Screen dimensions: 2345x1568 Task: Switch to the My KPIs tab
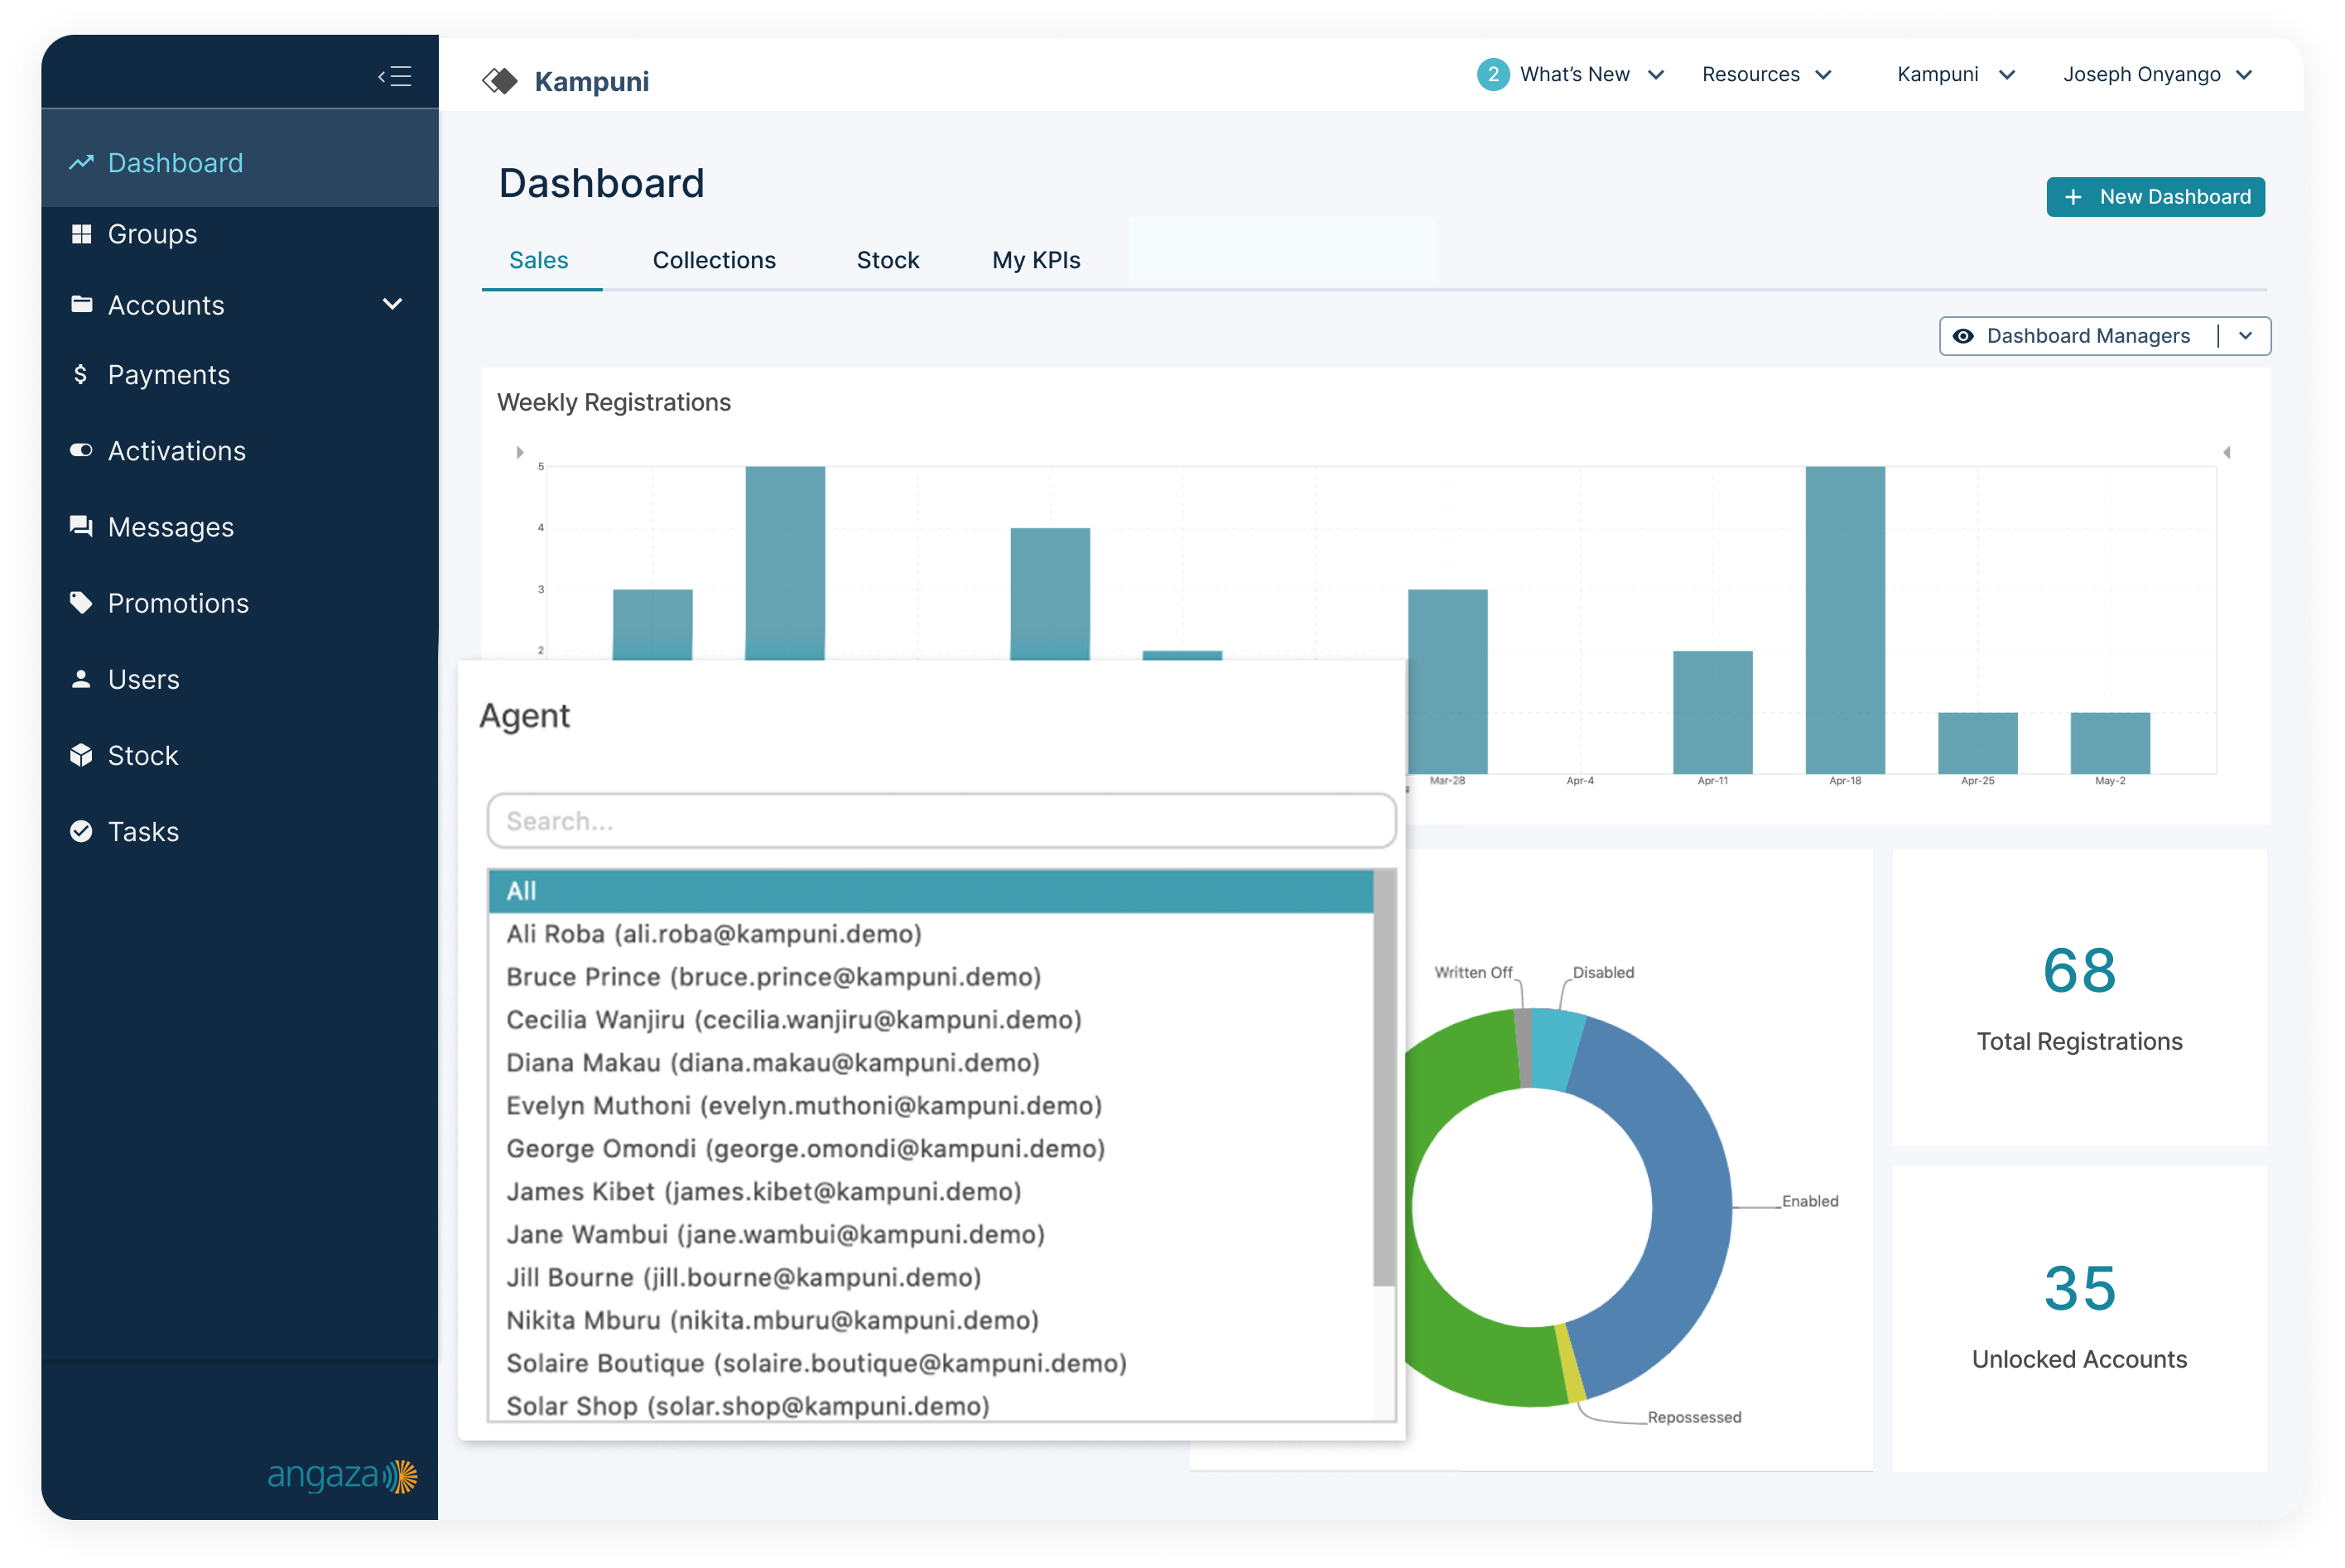(x=1035, y=260)
